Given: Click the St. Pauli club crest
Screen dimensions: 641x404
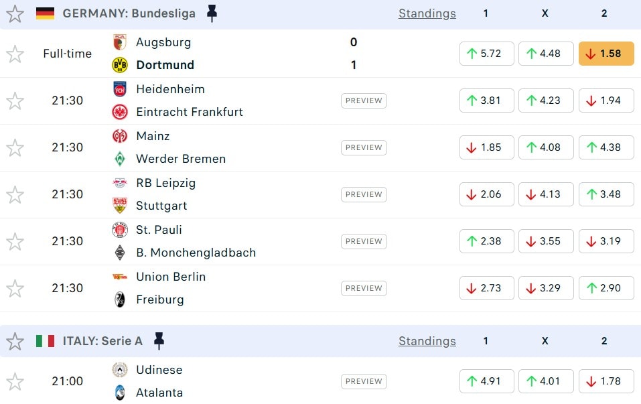Looking at the screenshot, I should click(x=120, y=230).
